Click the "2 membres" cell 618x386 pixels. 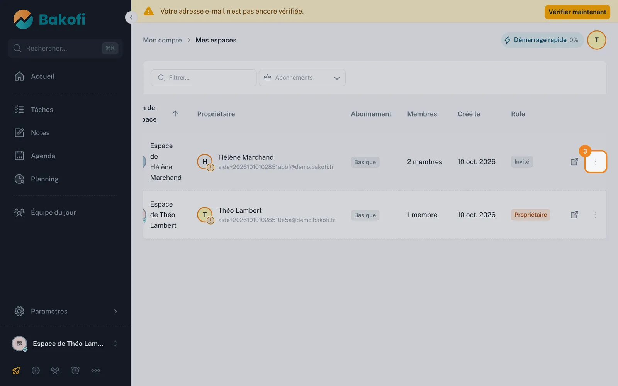pos(424,162)
